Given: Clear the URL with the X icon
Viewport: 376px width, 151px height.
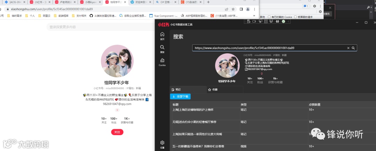Looking at the screenshot, I should tap(348, 48).
